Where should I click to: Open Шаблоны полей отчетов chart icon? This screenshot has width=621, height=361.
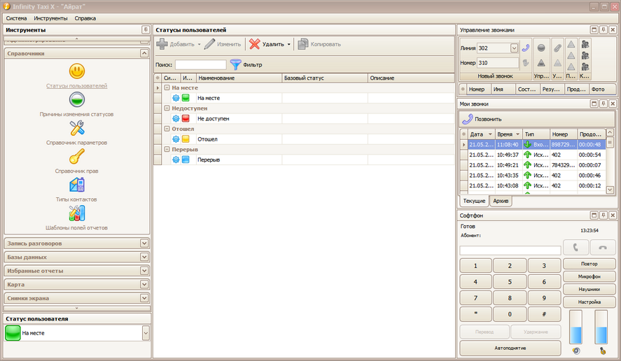tap(77, 213)
